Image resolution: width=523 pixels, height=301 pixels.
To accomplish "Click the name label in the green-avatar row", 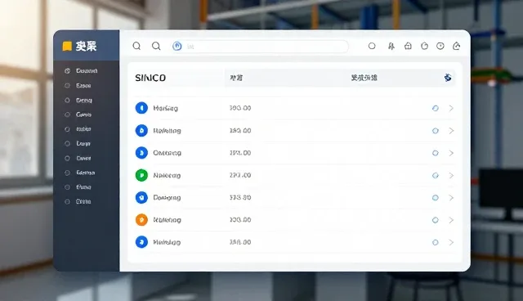I will click(167, 175).
